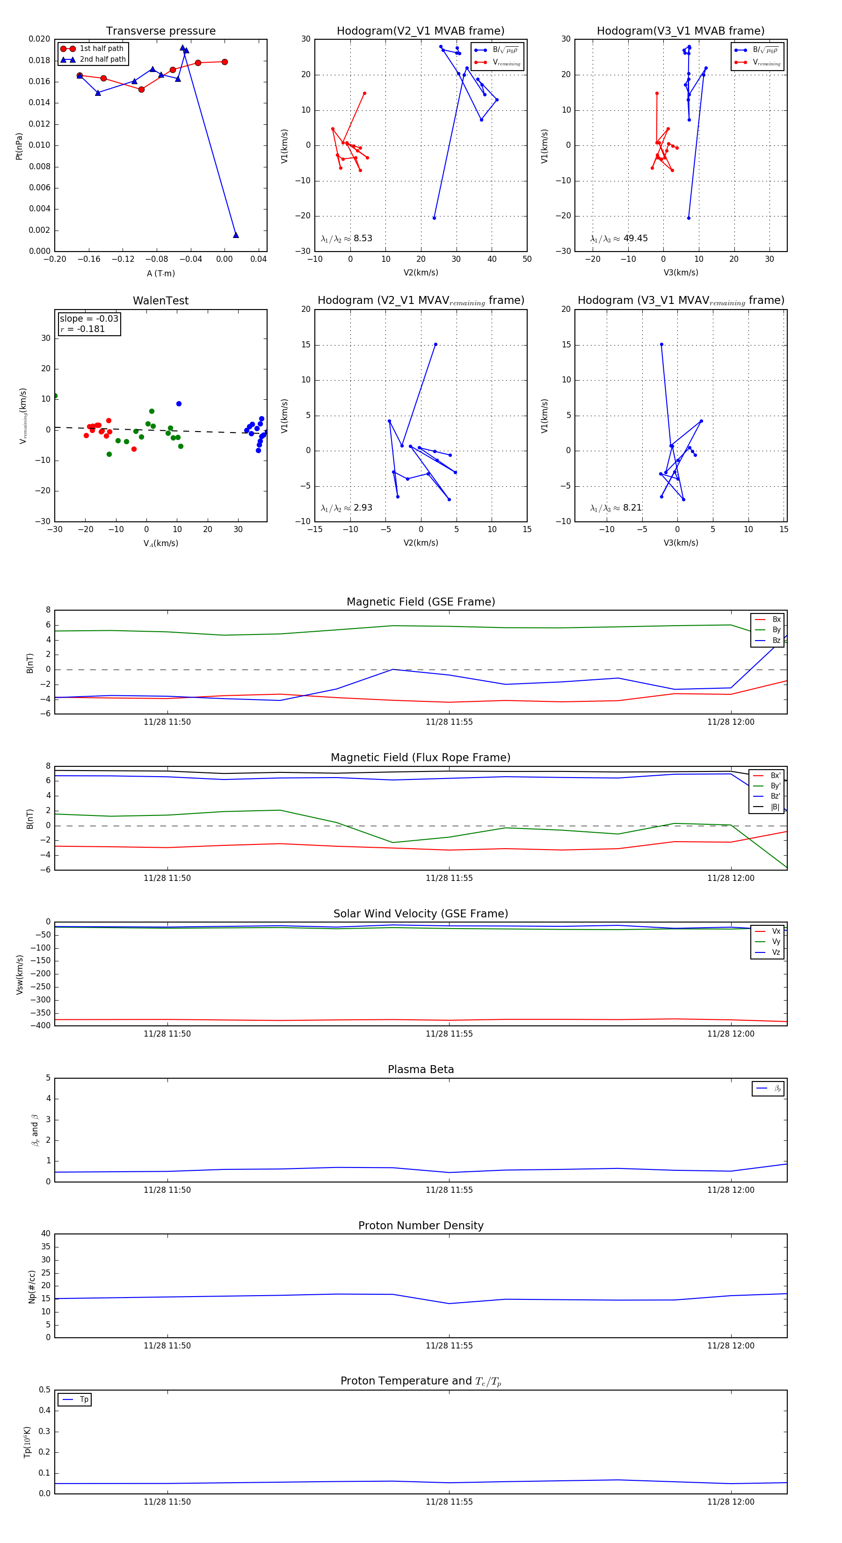Screen dimensions: 842x1543
Task: Click the "WalenTest" plot title
Action: (x=160, y=301)
